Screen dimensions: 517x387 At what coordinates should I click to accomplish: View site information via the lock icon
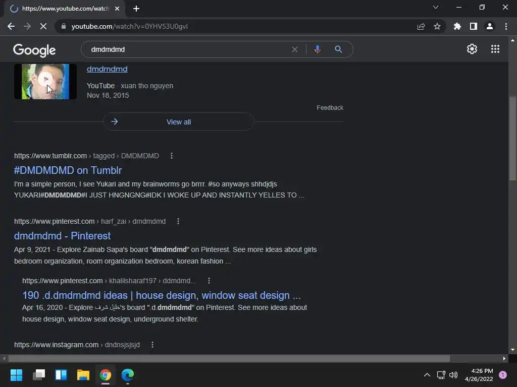pos(64,26)
